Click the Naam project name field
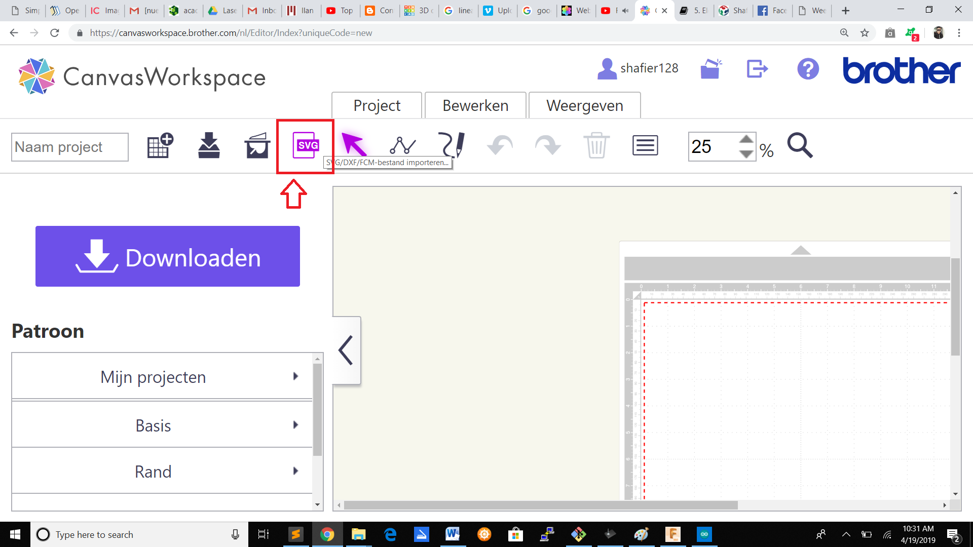This screenshot has height=547, width=973. [x=70, y=147]
